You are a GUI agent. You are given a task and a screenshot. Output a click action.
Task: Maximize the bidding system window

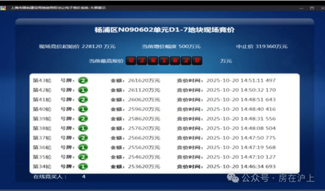coord(311,7)
